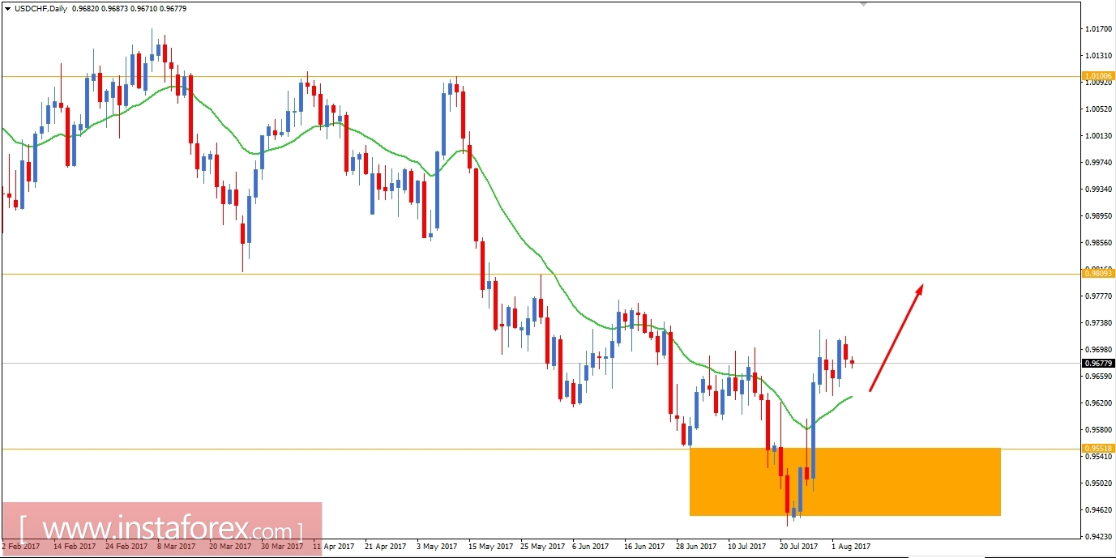Click the bracket icon beside the watermark
1116x558 pixels.
point(24,527)
